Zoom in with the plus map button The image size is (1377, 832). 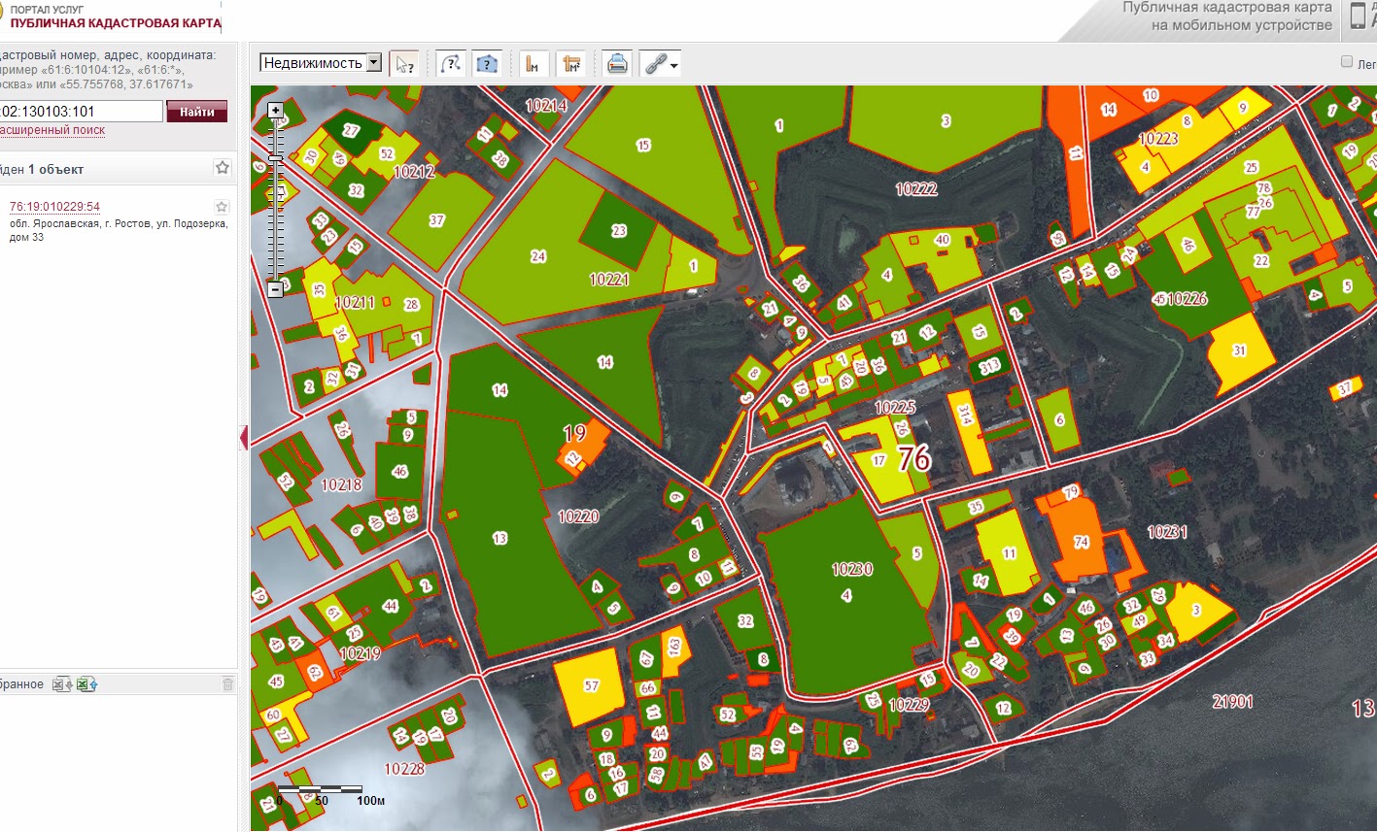pyautogui.click(x=275, y=111)
